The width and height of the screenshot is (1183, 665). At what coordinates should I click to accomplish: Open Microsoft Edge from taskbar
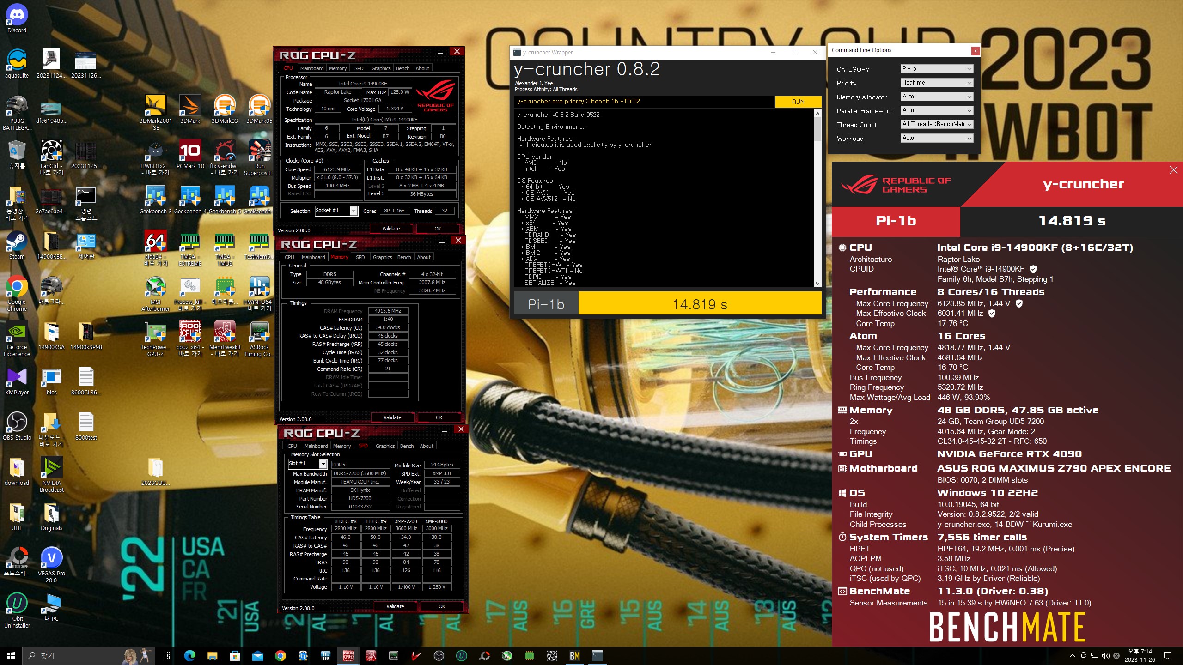coord(189,656)
